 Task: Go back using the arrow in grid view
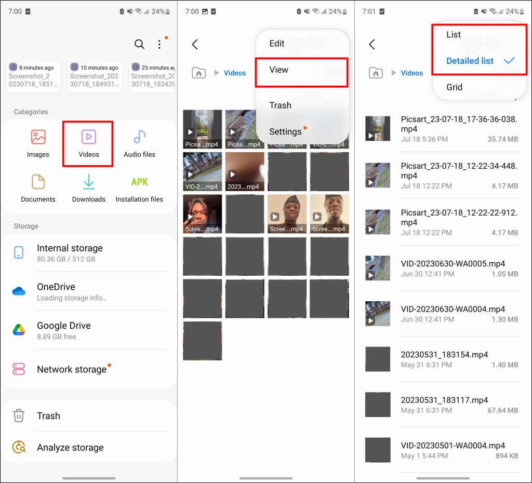(195, 45)
